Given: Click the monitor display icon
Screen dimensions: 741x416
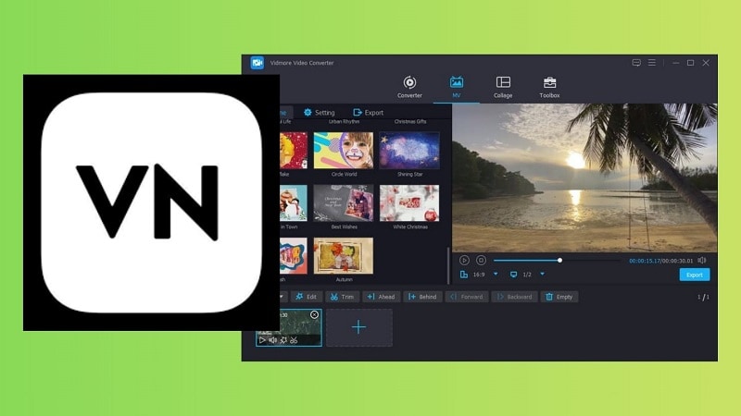Looking at the screenshot, I should click(x=513, y=275).
